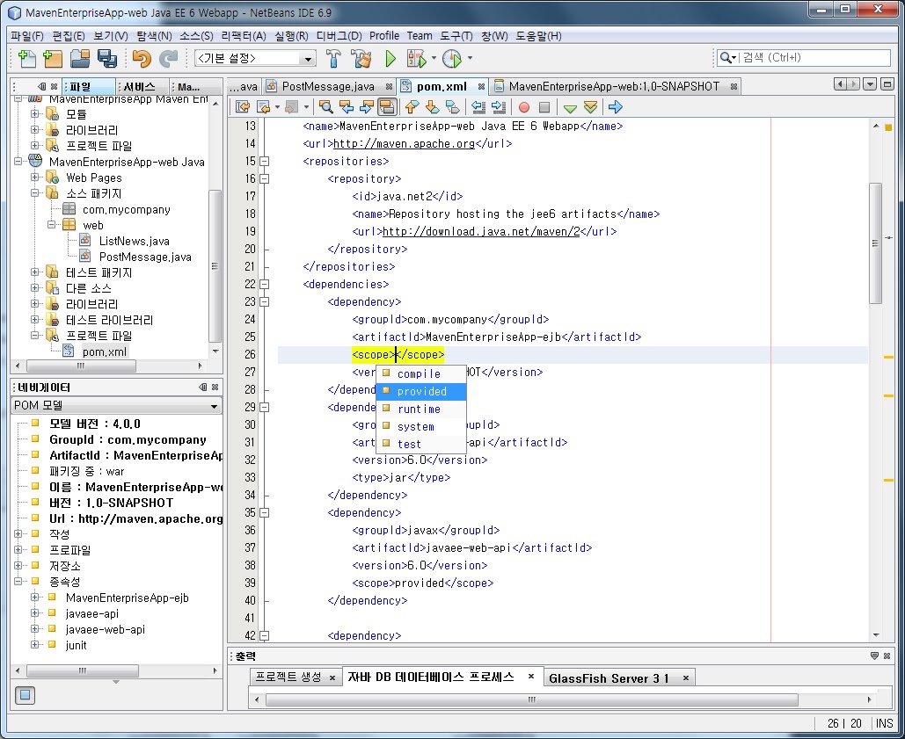Click the Save All disks icon
Image resolution: width=905 pixels, height=739 pixels.
click(107, 59)
